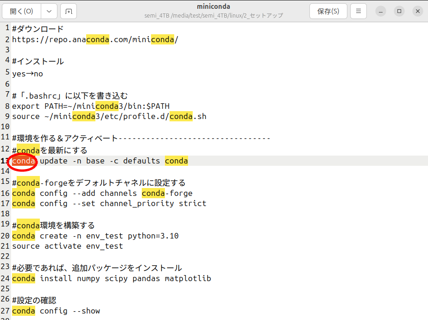Viewport: 428px width, 320px height.
Task: Click 'source activate env_test' line
Action: [68, 246]
